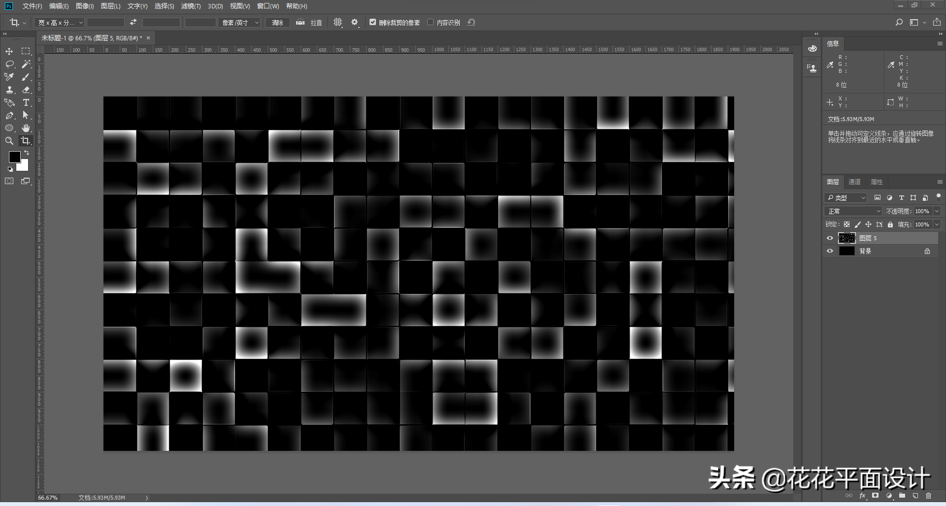Open the Layers panel flyout menu

pyautogui.click(x=940, y=182)
